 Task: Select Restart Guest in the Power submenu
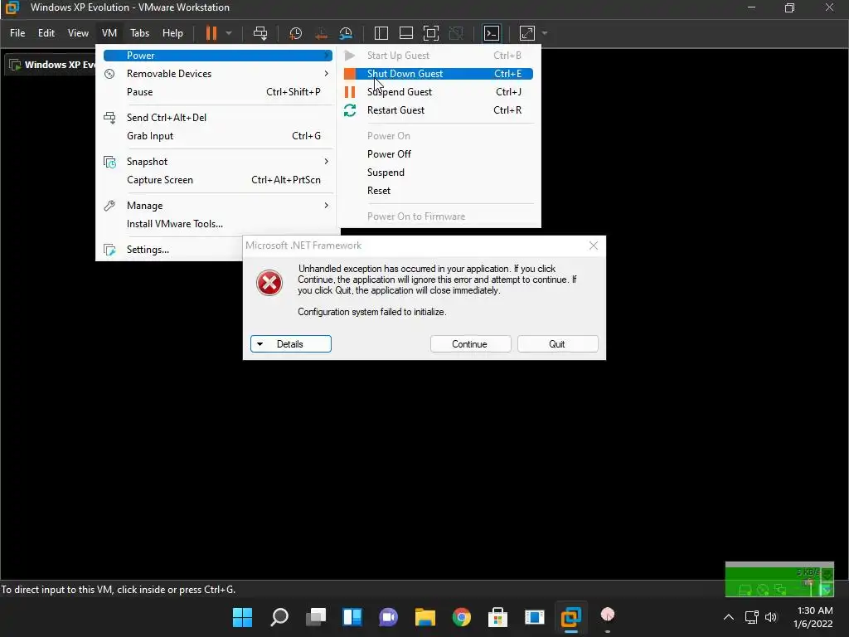pos(438,110)
